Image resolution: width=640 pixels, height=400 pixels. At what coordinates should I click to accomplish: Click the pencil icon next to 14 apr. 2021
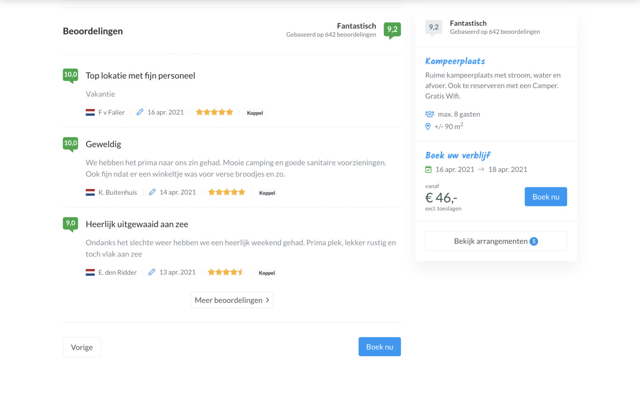click(152, 192)
